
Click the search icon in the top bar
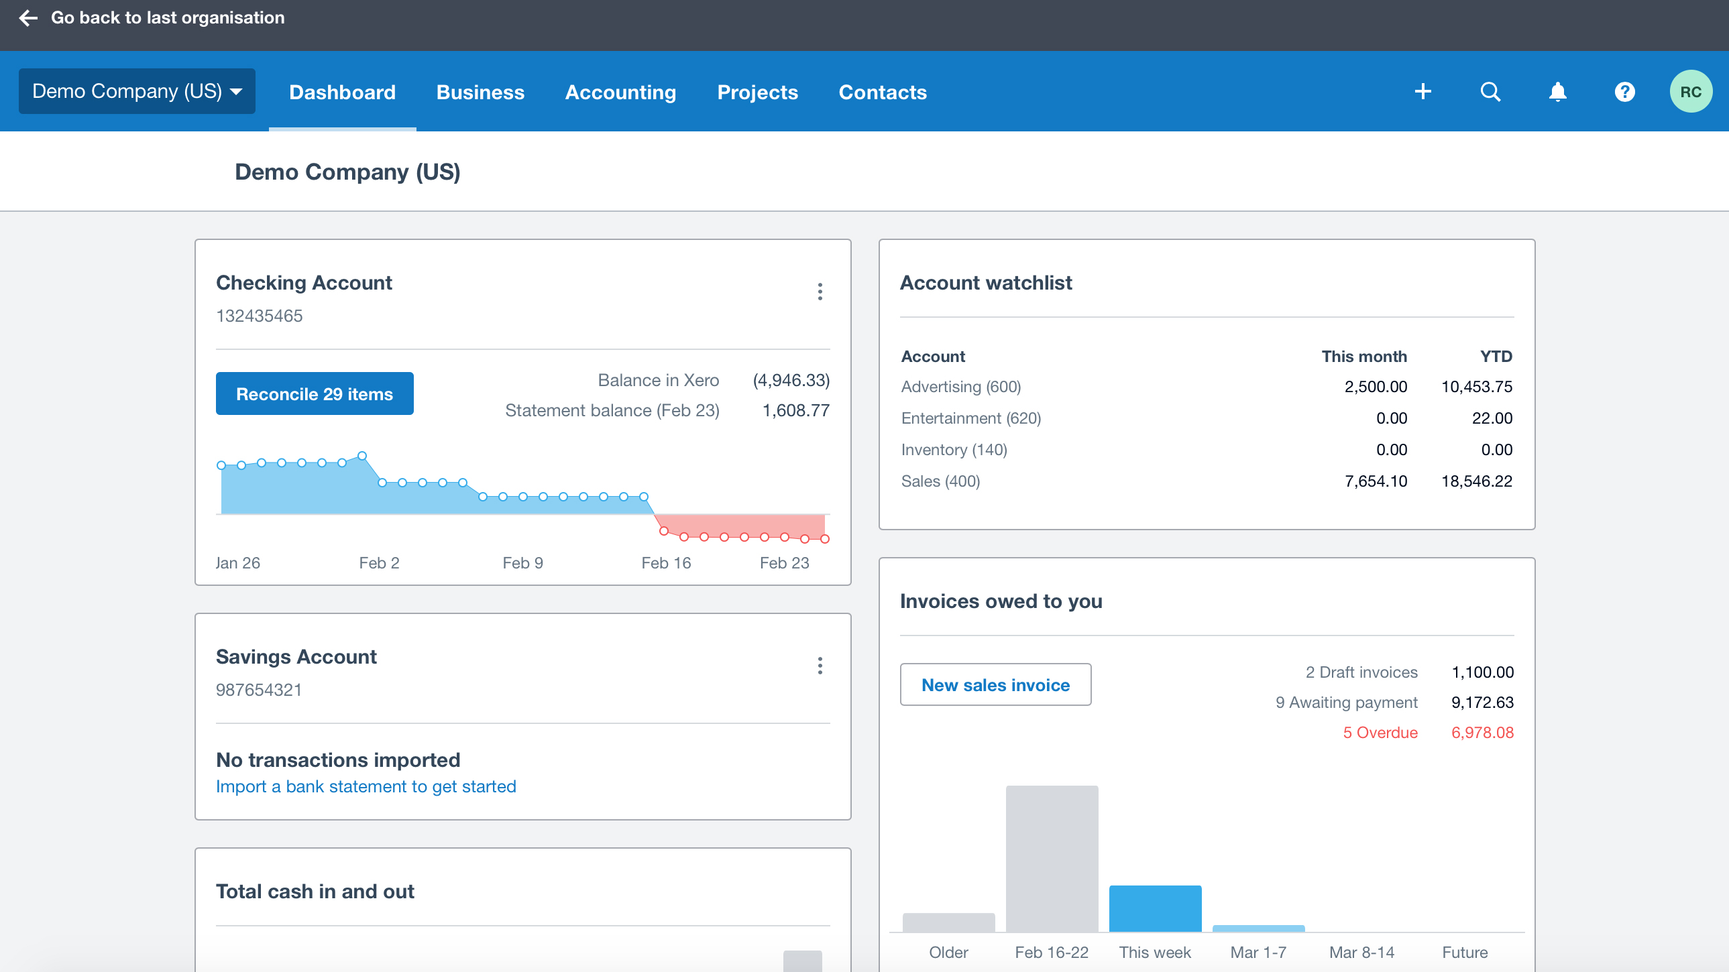pos(1489,91)
